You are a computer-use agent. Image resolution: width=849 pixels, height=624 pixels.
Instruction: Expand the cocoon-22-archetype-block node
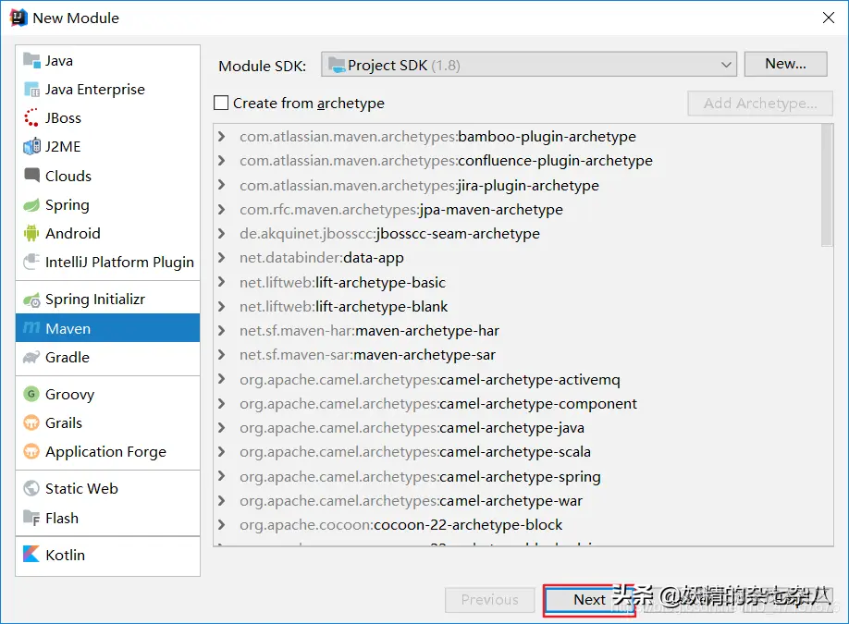click(221, 524)
